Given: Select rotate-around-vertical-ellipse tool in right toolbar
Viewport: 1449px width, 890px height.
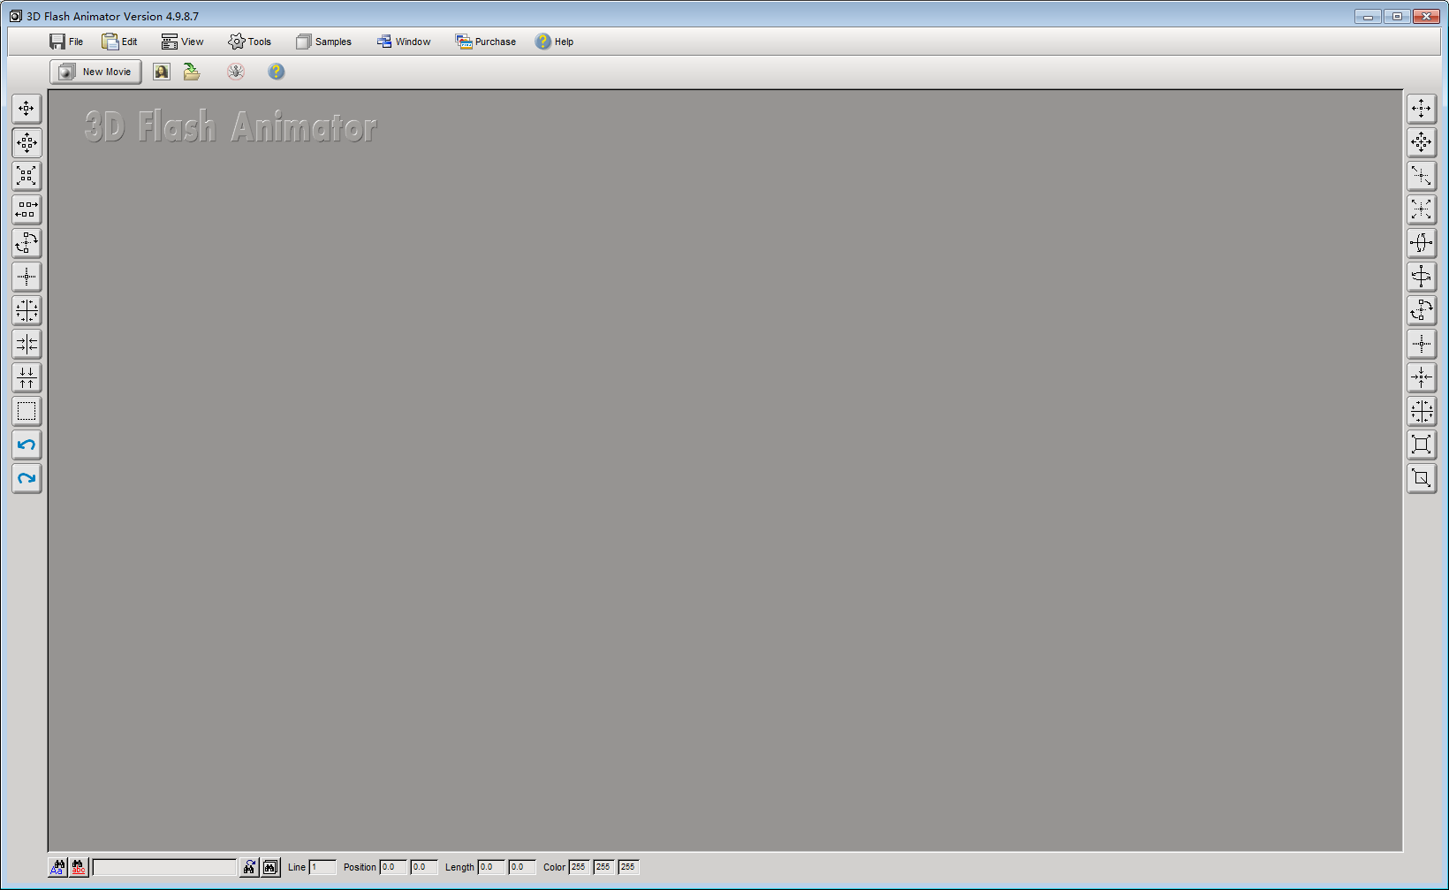Looking at the screenshot, I should click(1422, 243).
